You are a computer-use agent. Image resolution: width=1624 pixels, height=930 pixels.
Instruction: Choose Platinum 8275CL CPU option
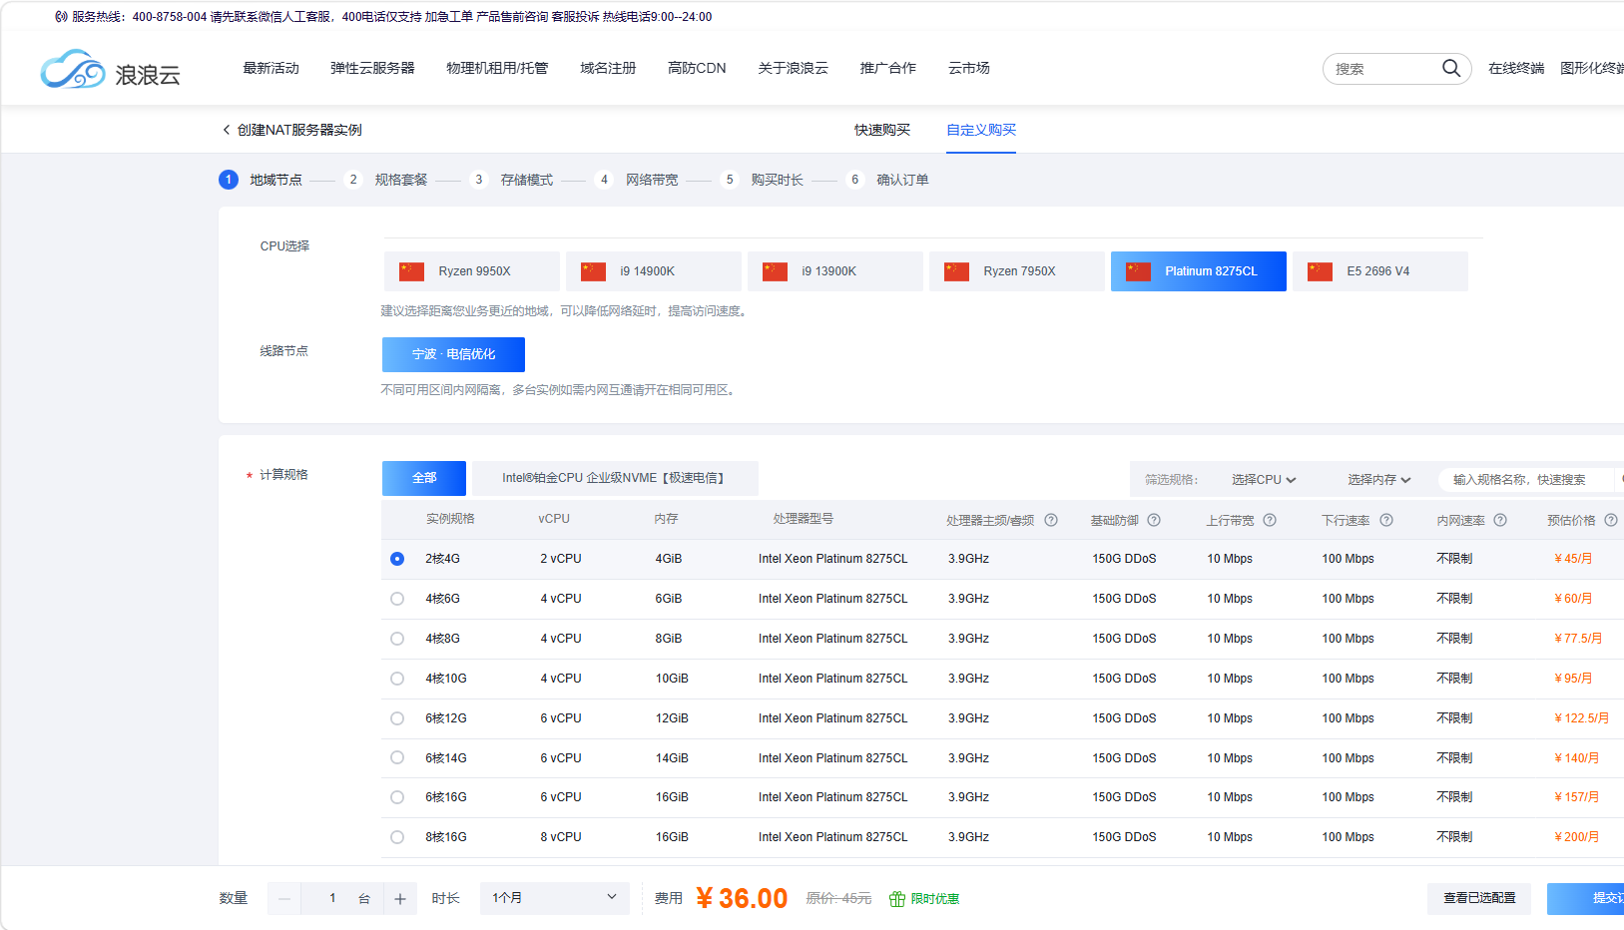tap(1199, 271)
